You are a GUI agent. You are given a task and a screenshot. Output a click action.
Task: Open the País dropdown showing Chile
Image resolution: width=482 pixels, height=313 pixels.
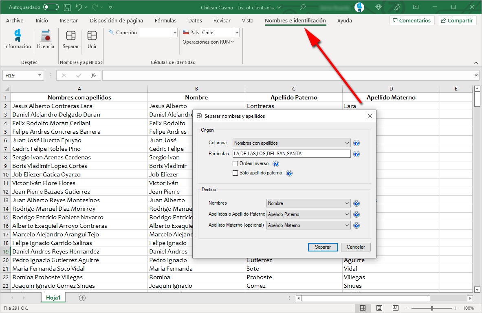click(x=235, y=32)
